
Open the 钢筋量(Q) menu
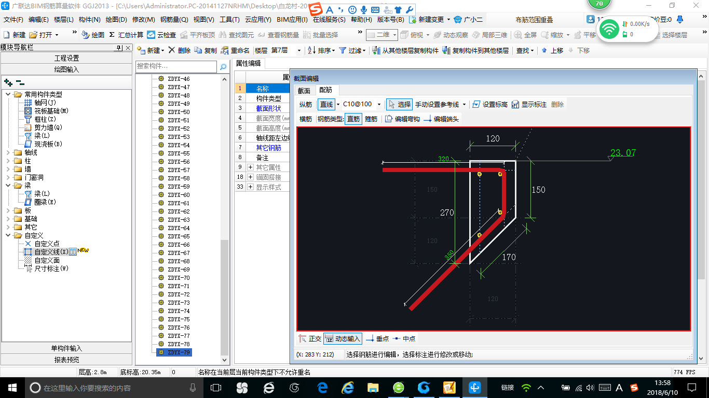(x=174, y=20)
